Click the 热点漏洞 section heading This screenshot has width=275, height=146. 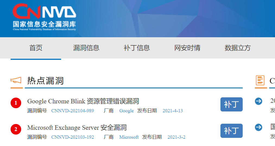pyautogui.click(x=45, y=81)
